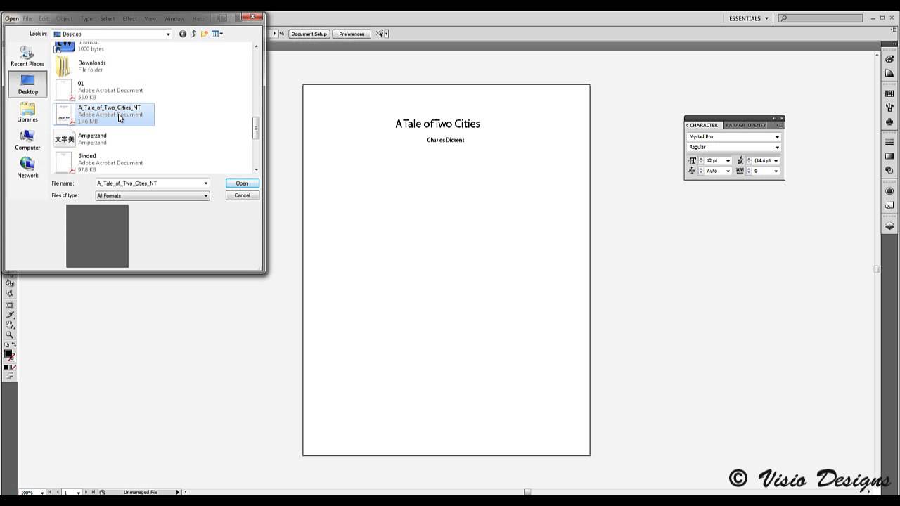Select the Slice tool in the toolbox
The image size is (900, 506).
10,315
